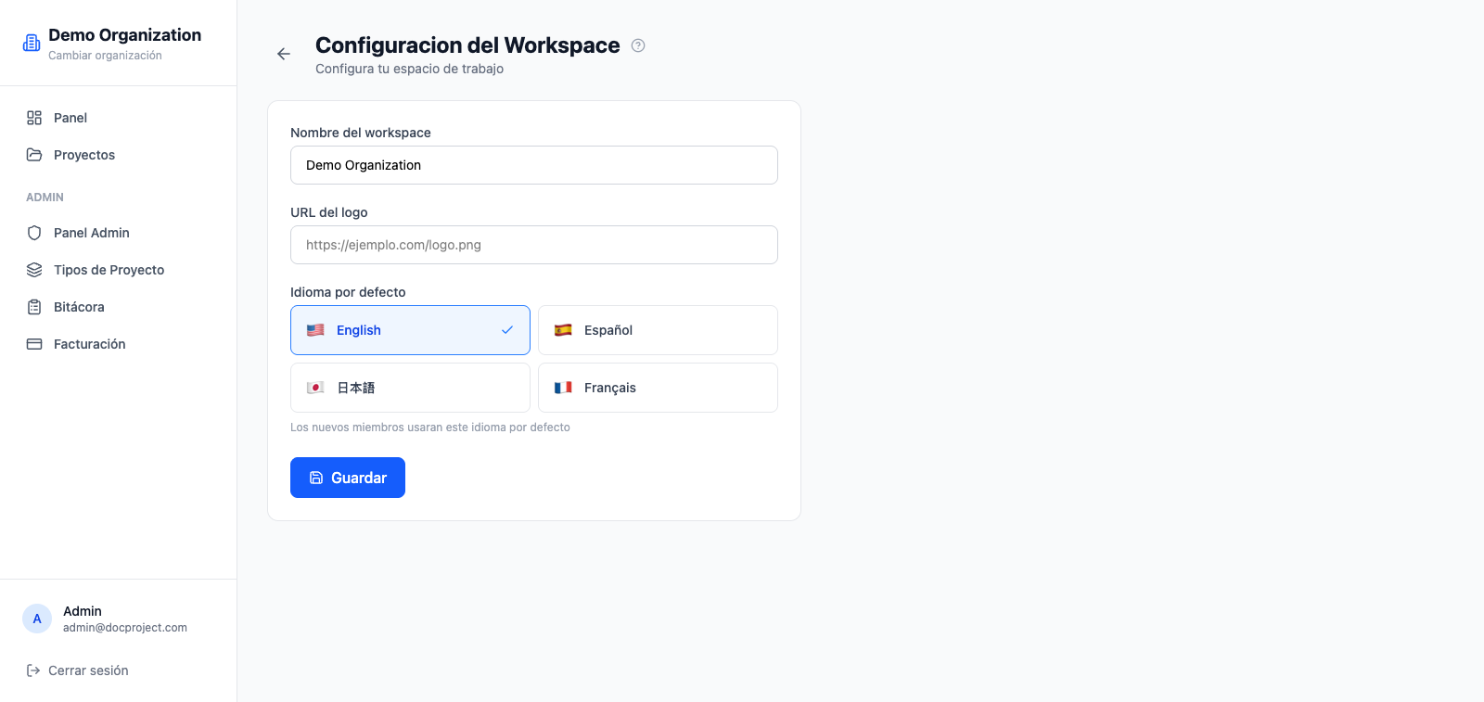
Task: Click the Admin avatar circle
Action: pos(37,619)
